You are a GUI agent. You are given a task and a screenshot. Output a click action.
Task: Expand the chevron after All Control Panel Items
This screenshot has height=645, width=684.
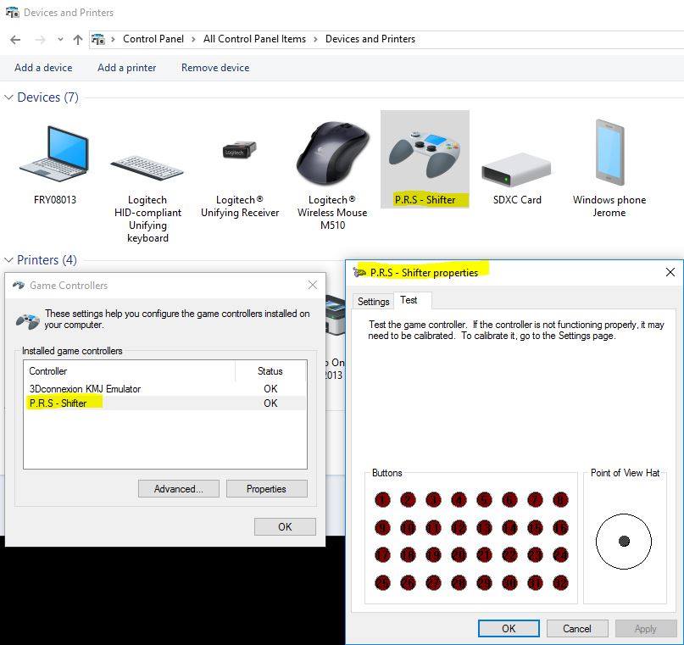[x=315, y=39]
